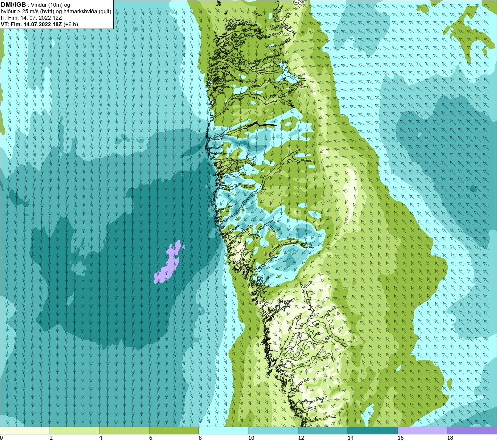The image size is (497, 441).
Task: Click the legend scale label "18"
Action: 450,438
